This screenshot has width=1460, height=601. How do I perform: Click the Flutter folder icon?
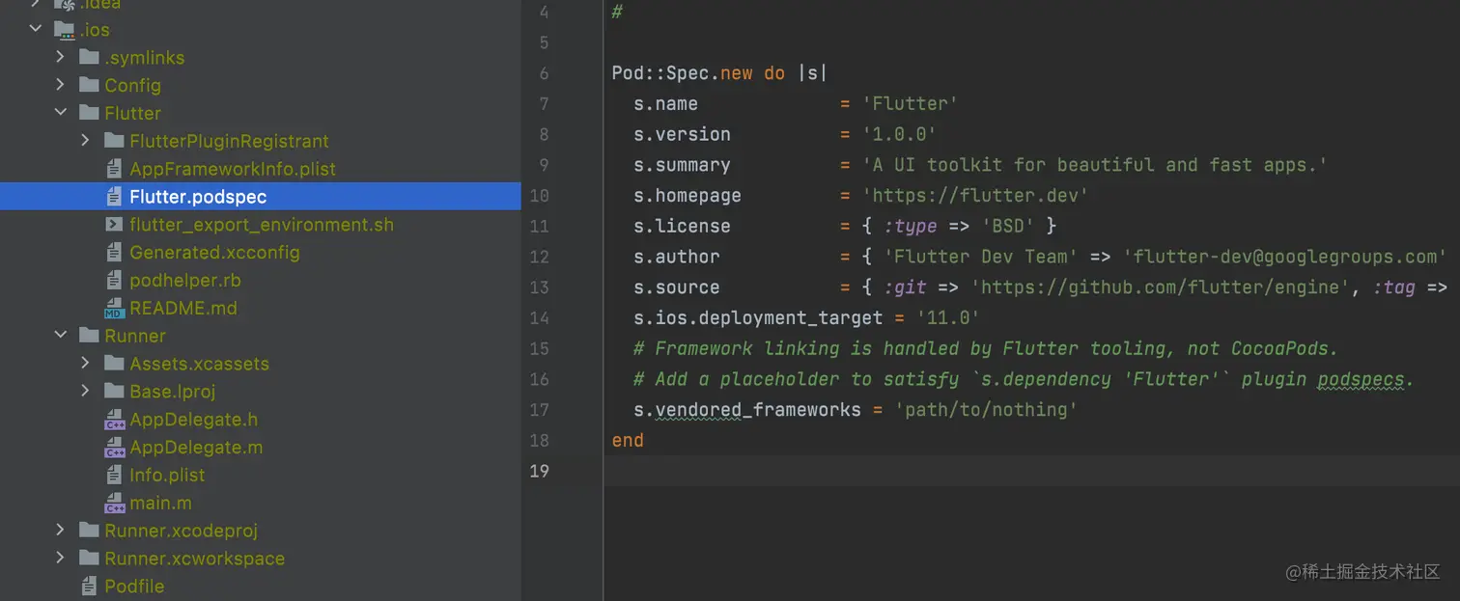coord(89,113)
